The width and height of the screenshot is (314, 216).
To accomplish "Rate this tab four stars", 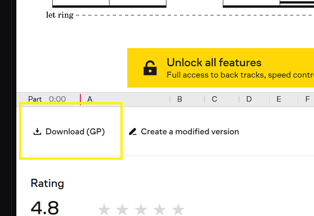I will click(x=160, y=209).
